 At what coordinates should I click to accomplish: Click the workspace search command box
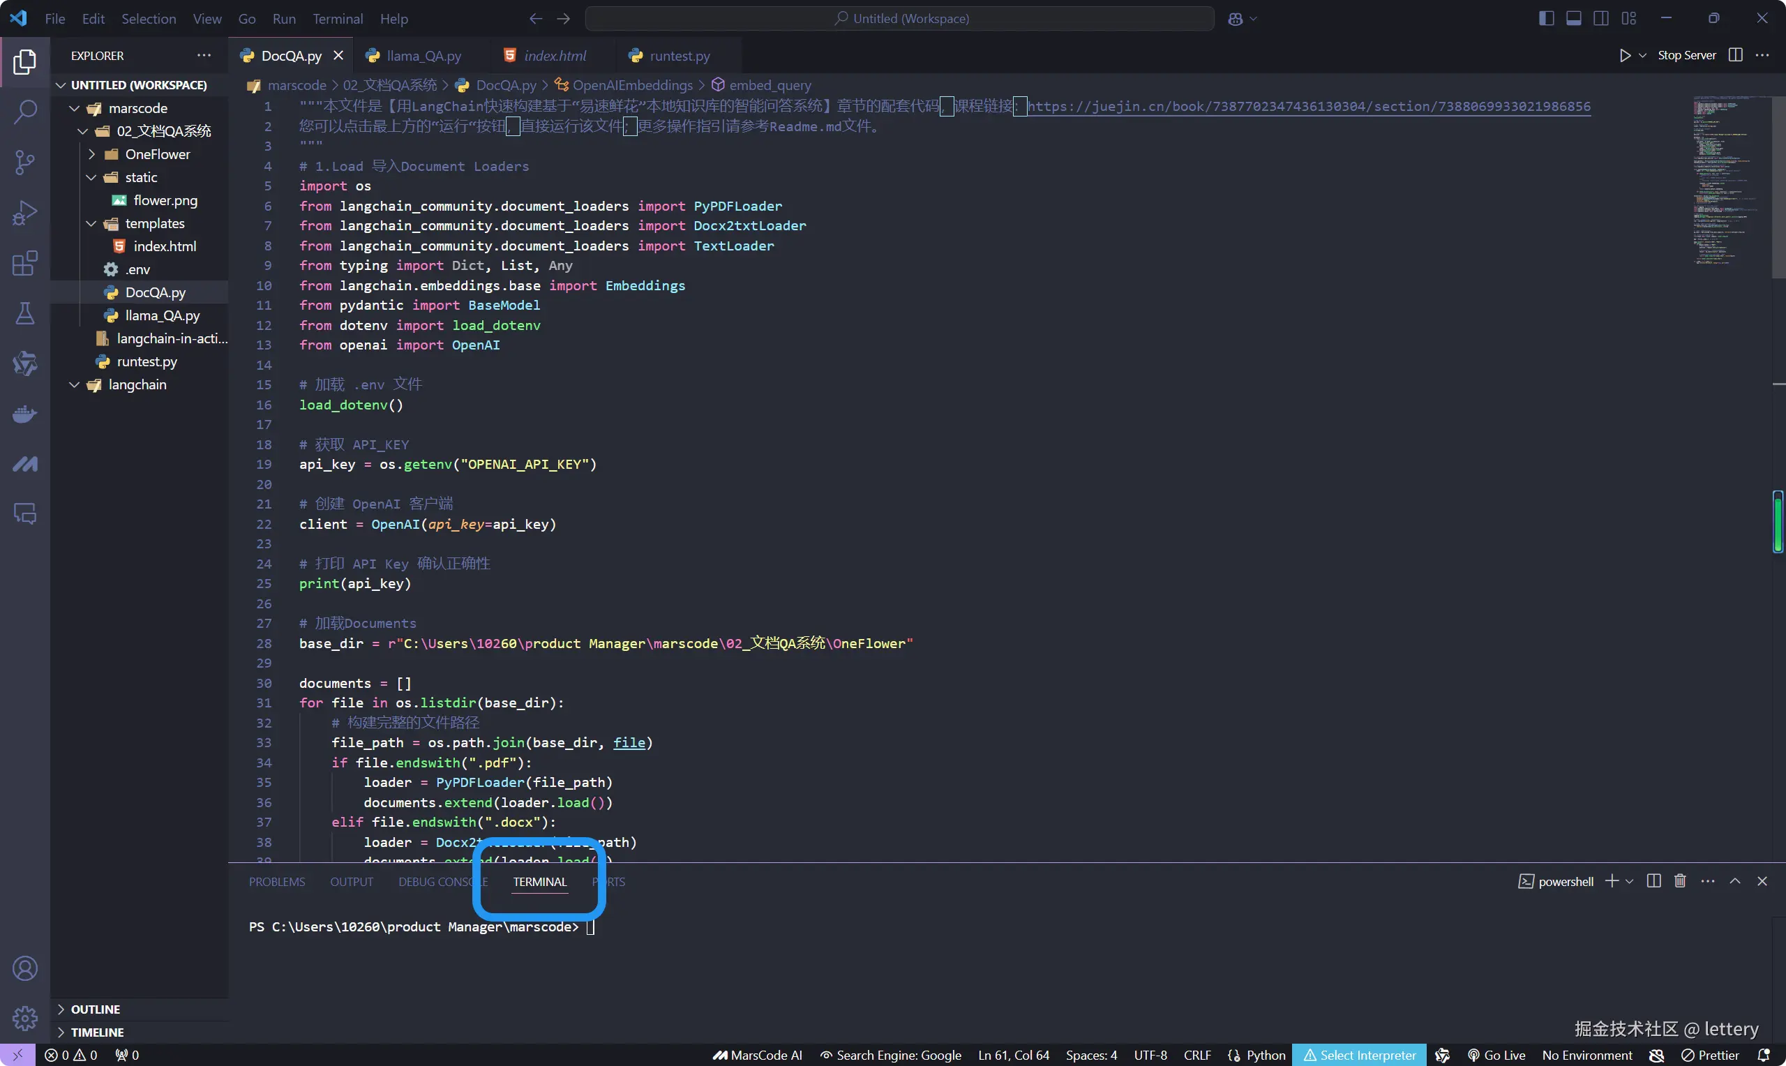(900, 19)
